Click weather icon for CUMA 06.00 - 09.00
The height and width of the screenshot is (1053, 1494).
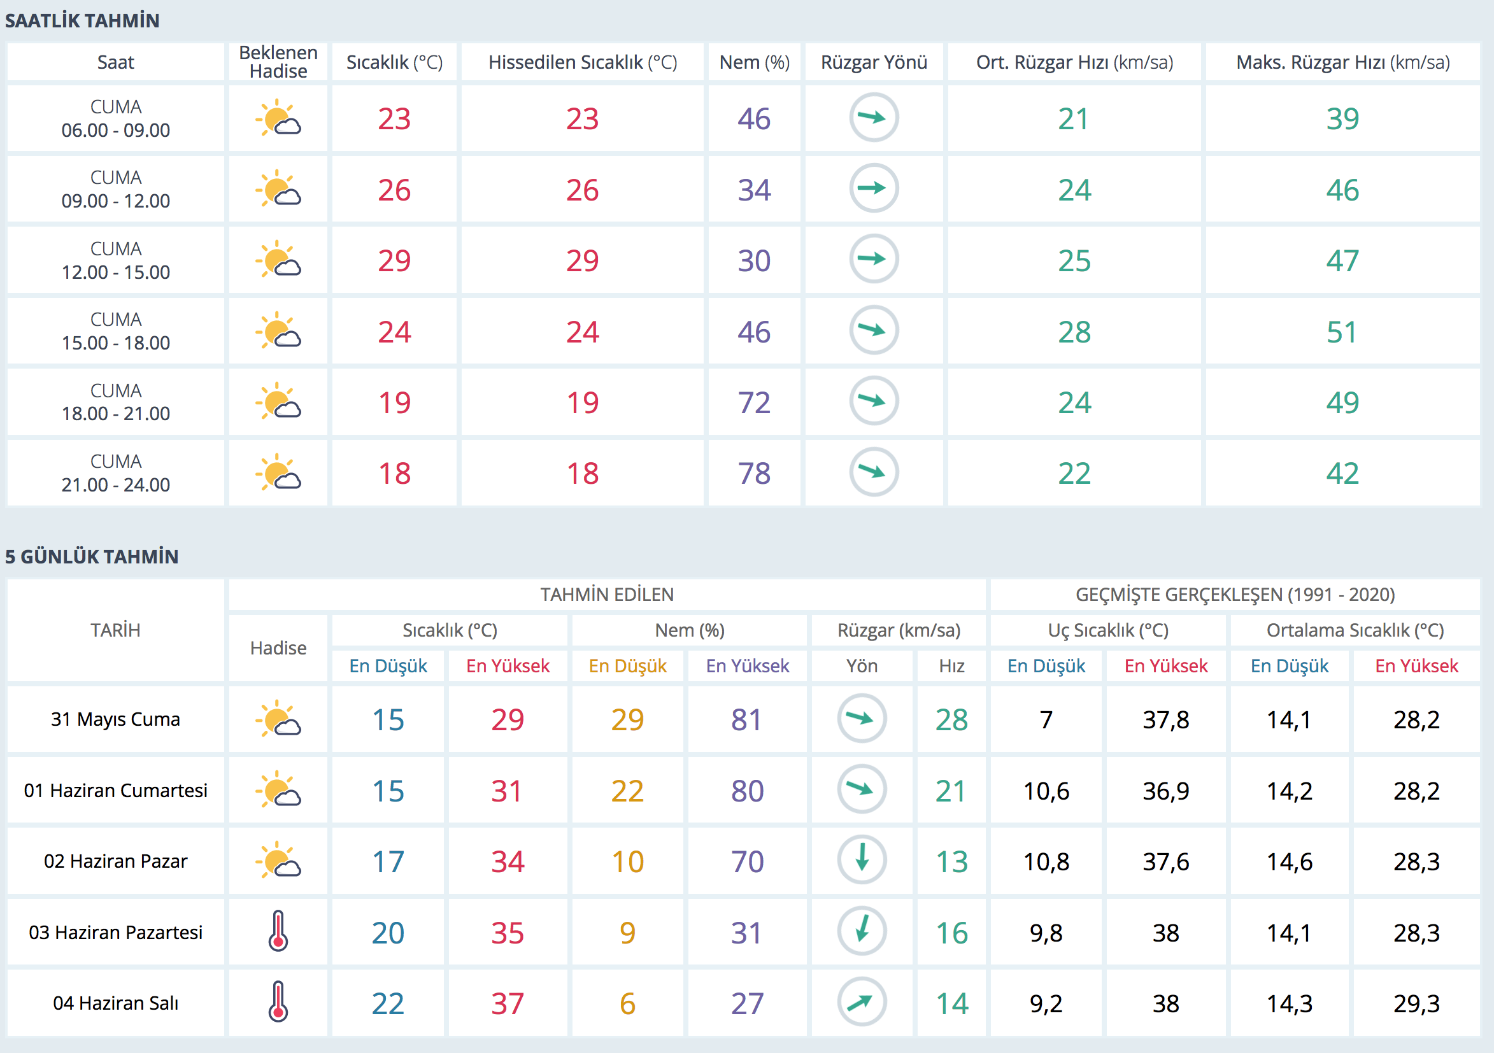coord(278,118)
